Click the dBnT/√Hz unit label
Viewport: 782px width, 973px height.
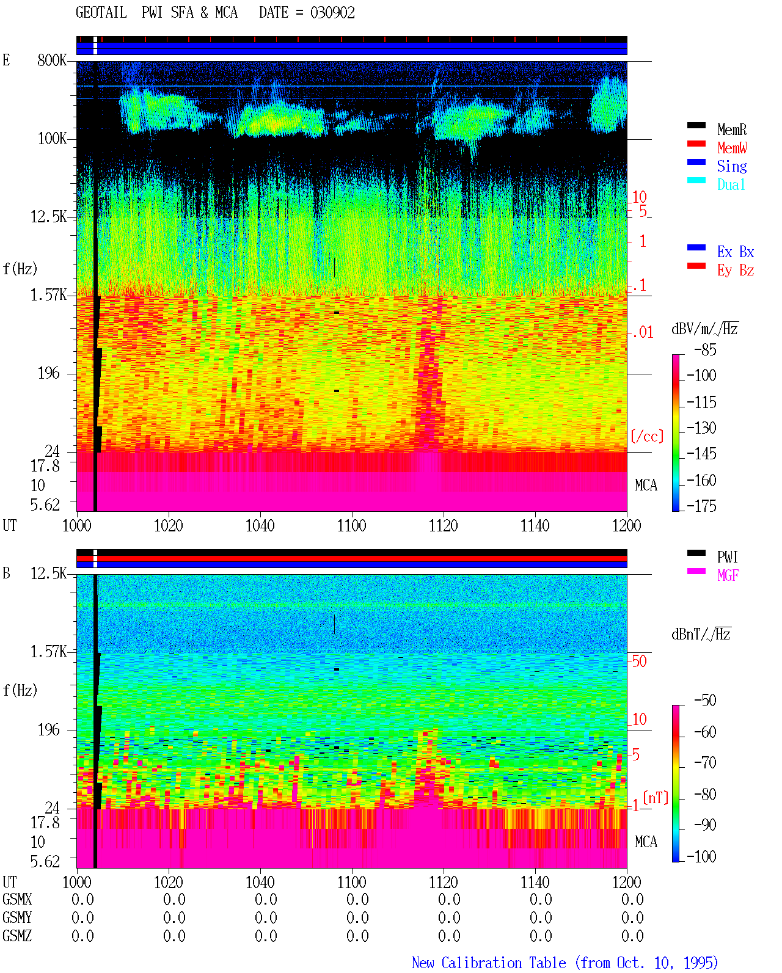(701, 634)
